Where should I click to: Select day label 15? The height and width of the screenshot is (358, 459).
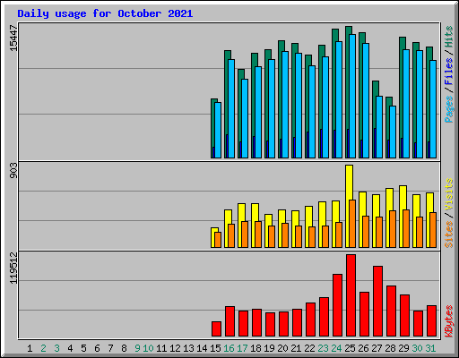215,348
